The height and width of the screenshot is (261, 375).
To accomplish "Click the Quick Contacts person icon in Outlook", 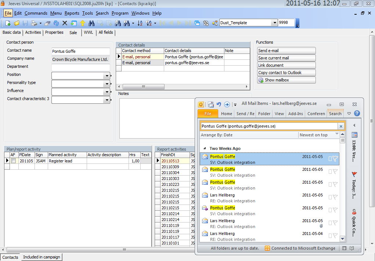I will pos(354,212).
